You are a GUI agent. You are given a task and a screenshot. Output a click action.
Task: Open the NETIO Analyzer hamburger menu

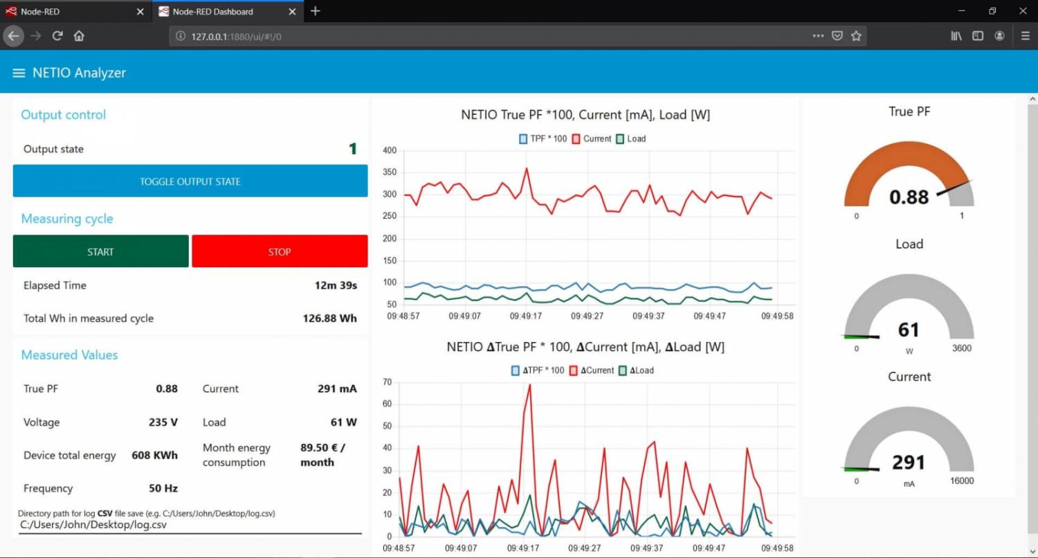point(19,73)
